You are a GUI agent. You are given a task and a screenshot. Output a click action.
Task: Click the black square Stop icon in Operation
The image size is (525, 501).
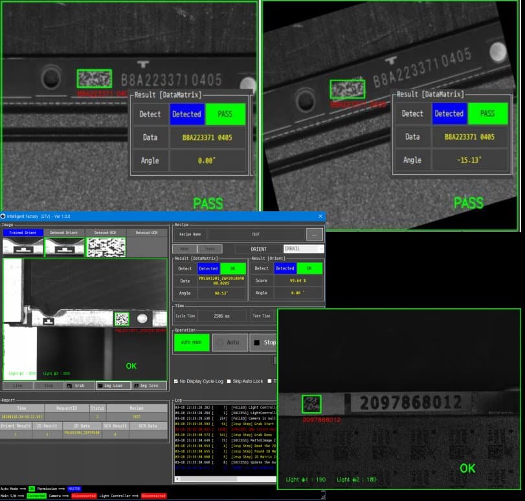click(x=257, y=342)
